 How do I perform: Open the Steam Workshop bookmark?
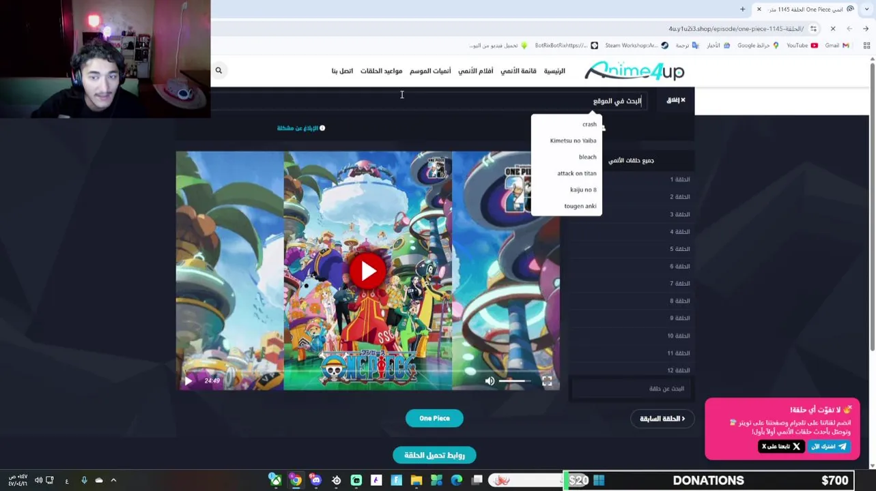[636, 46]
